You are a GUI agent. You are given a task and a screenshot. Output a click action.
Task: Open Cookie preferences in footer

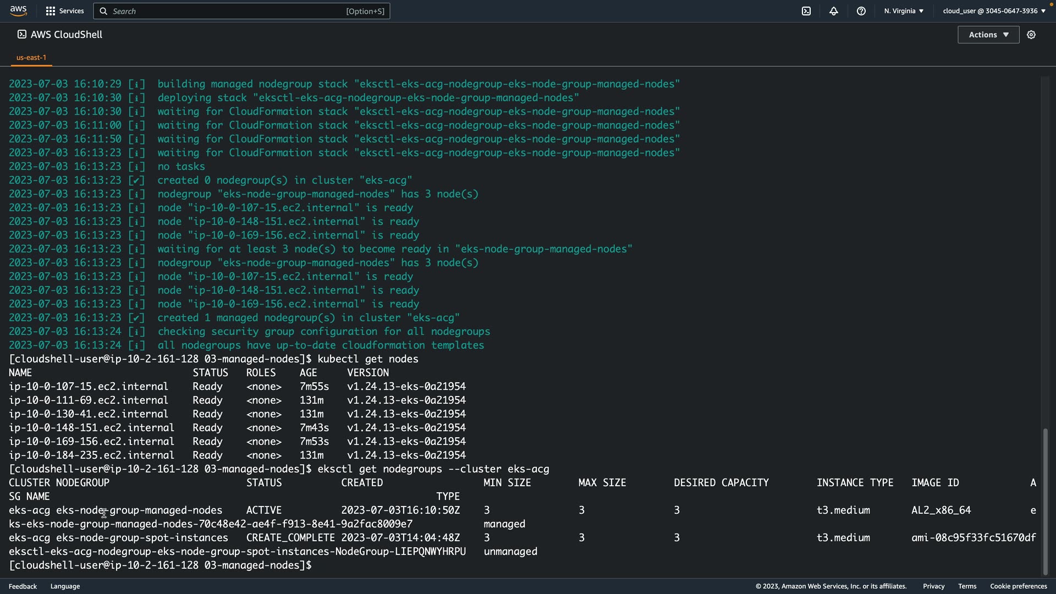(x=1018, y=586)
